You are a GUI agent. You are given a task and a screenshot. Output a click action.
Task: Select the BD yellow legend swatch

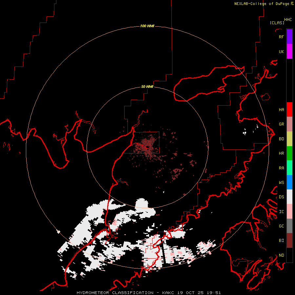[289, 139]
